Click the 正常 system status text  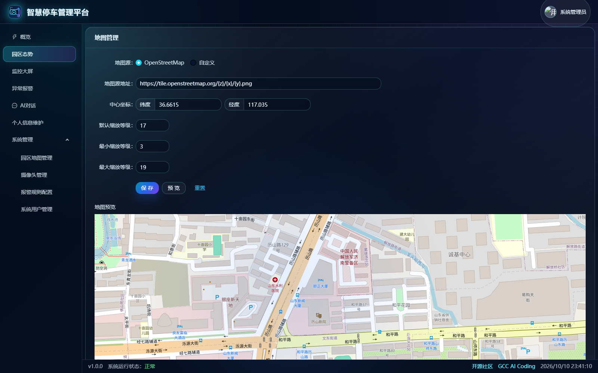(150, 366)
